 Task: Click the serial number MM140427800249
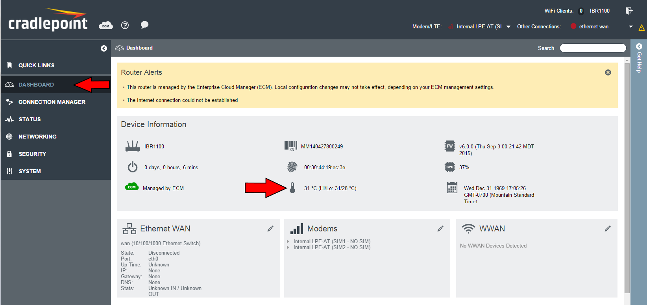tap(322, 146)
